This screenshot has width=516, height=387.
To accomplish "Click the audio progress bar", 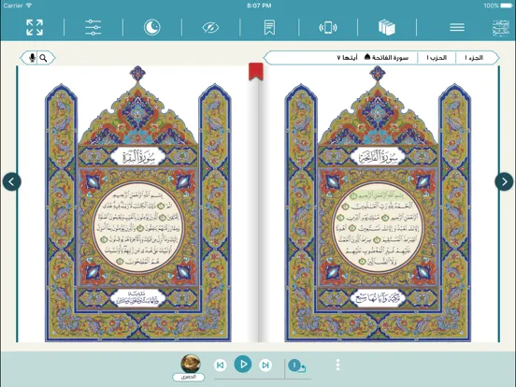I will 263,380.
